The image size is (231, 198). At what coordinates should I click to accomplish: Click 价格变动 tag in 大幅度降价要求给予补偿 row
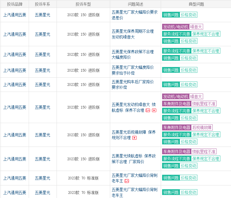189,70
